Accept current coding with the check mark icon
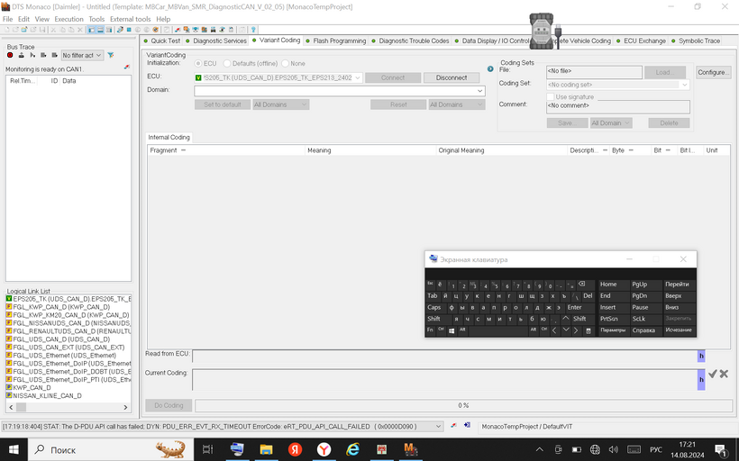The height and width of the screenshot is (461, 739). (x=713, y=374)
